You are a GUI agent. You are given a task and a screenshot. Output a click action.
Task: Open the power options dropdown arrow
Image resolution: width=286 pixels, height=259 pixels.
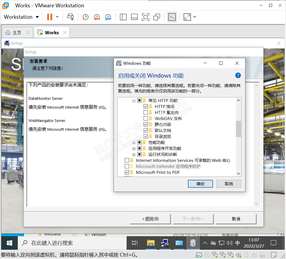click(57, 17)
